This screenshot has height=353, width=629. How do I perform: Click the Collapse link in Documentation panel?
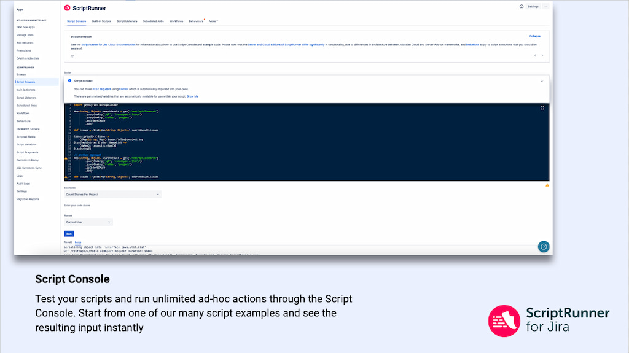click(x=535, y=36)
